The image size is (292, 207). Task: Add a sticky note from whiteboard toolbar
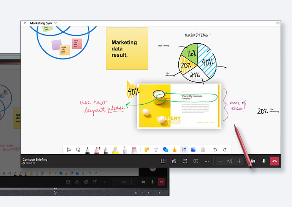(x=146, y=150)
